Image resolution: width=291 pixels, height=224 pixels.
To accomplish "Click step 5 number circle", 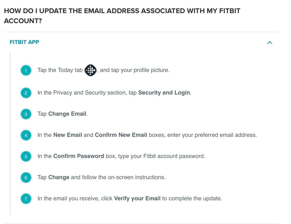I will (26, 157).
